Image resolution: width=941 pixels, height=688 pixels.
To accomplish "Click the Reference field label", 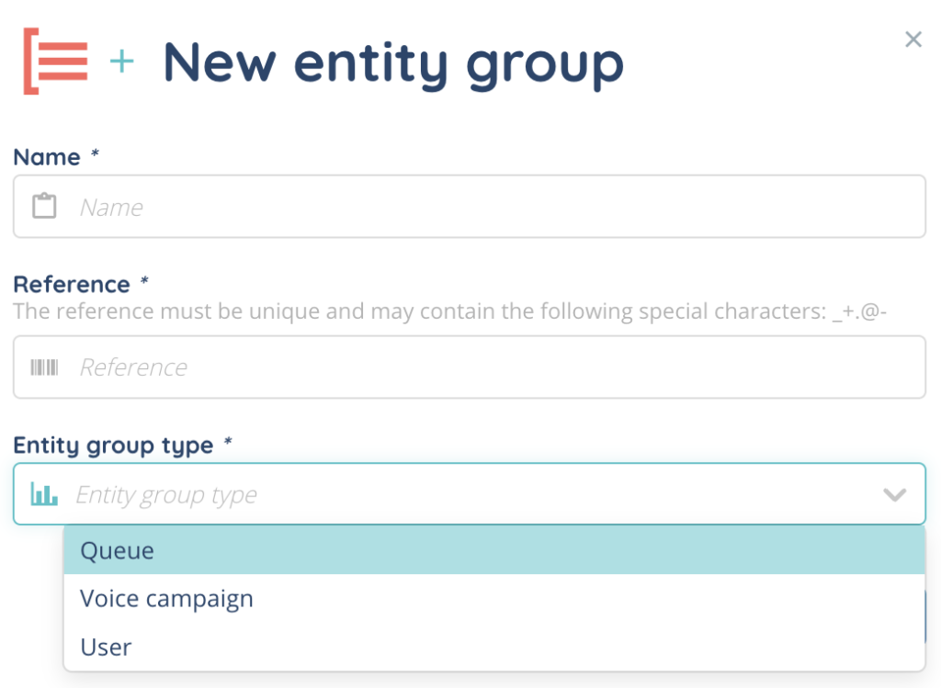I will coord(72,284).
